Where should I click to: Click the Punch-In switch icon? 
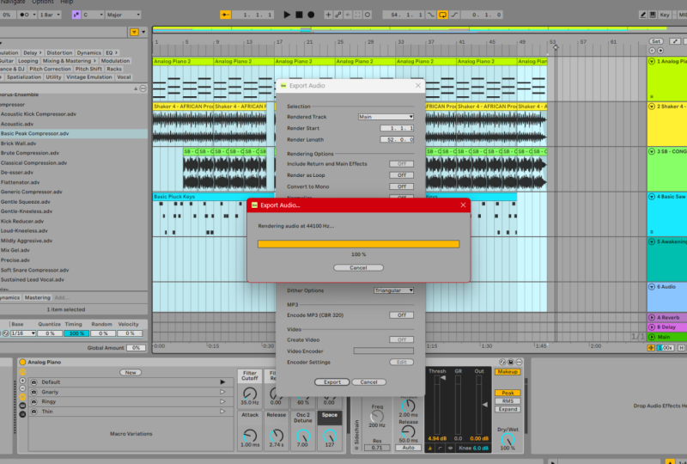coord(431,15)
